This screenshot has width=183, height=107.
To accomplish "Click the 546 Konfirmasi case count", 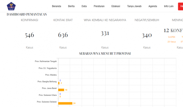I will click(29, 35).
